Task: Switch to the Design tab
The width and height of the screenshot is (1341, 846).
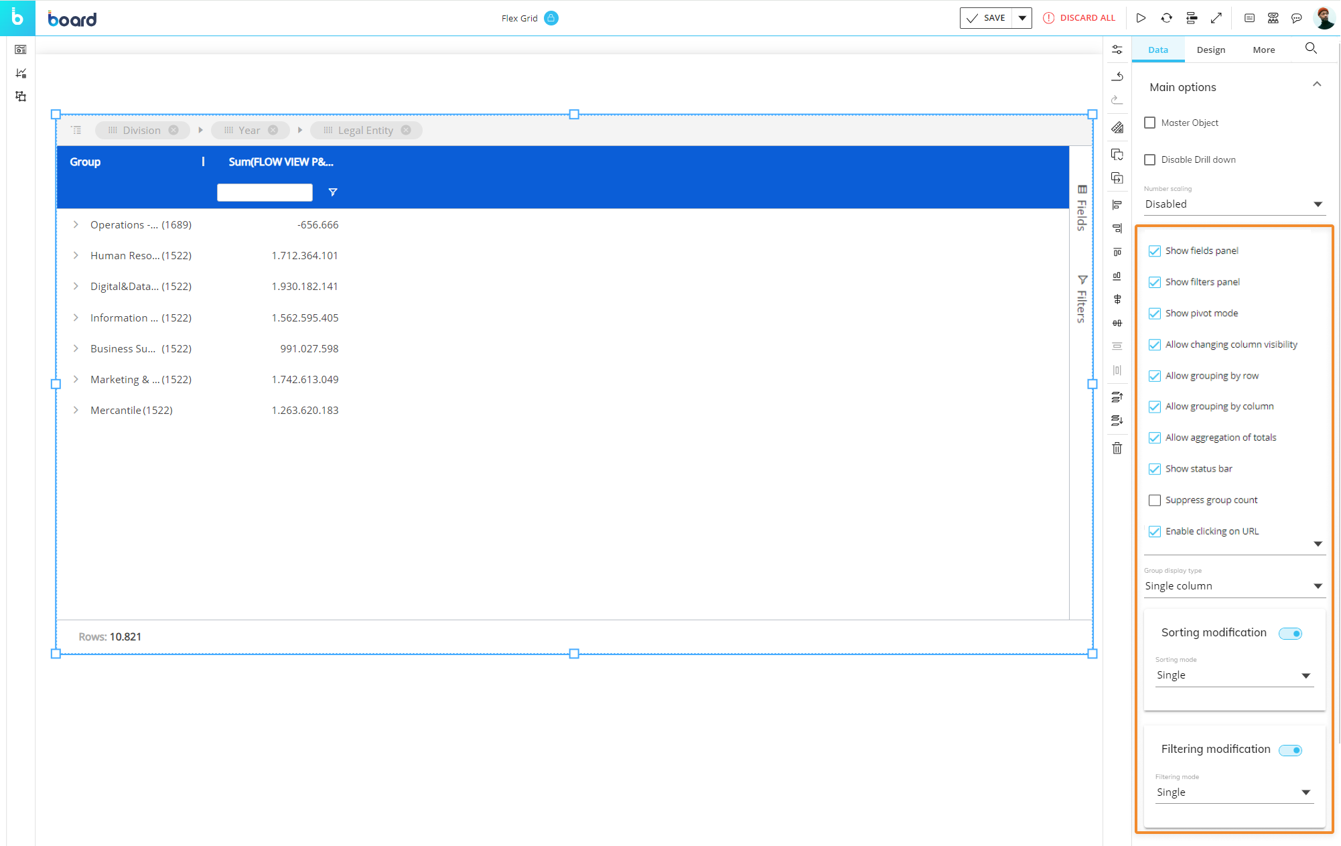Action: 1210,49
